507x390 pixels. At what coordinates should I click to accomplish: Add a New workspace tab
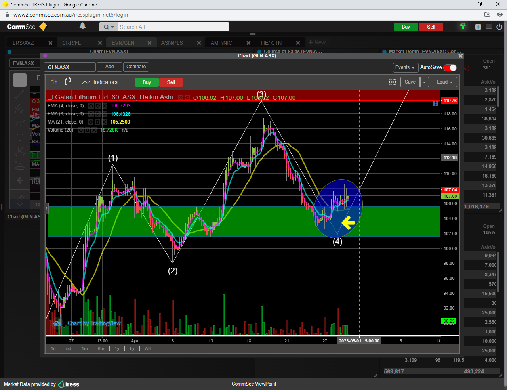tap(317, 42)
